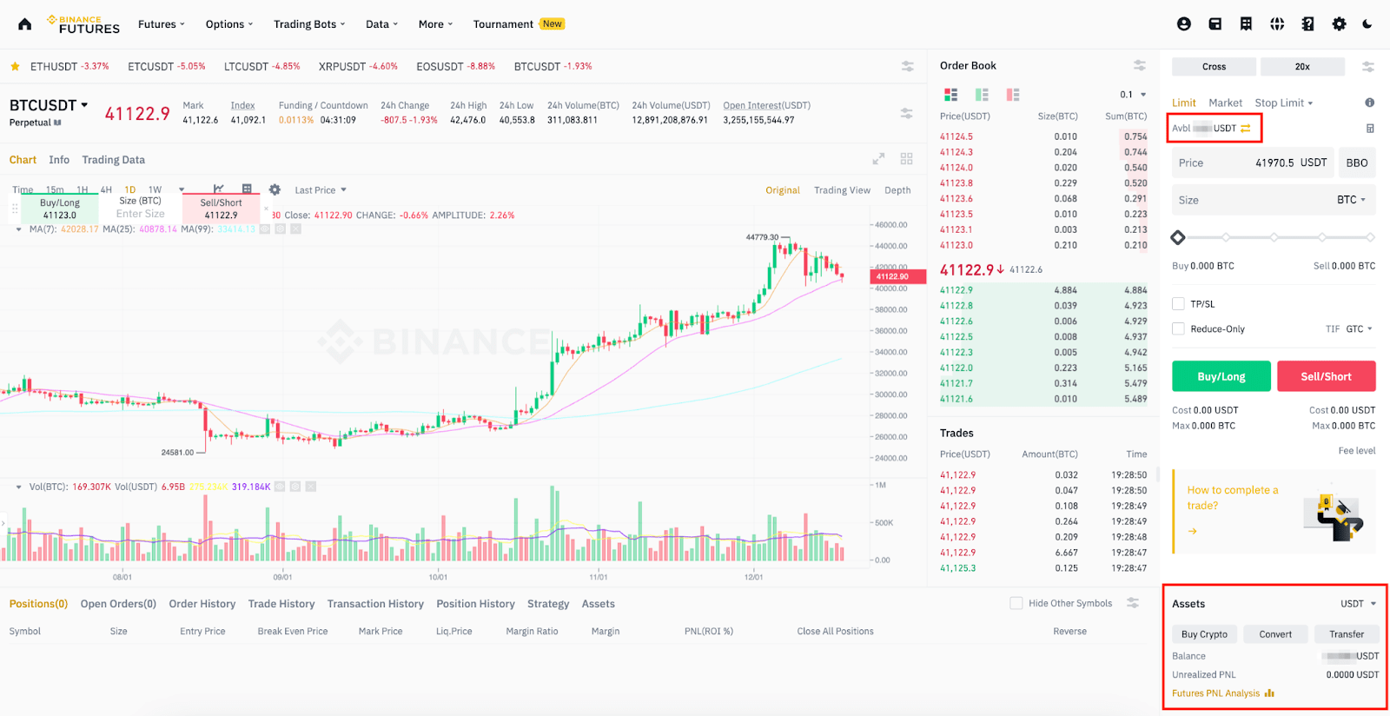This screenshot has height=716, width=1390.
Task: Open Futures PNL Analysis chart icon
Action: 1269,693
